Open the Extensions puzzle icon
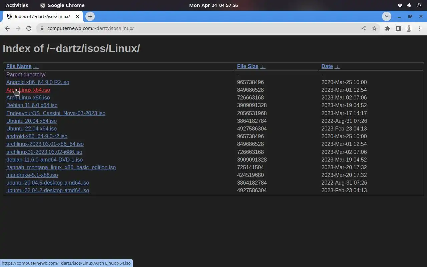This screenshot has height=267, width=427. pyautogui.click(x=387, y=28)
